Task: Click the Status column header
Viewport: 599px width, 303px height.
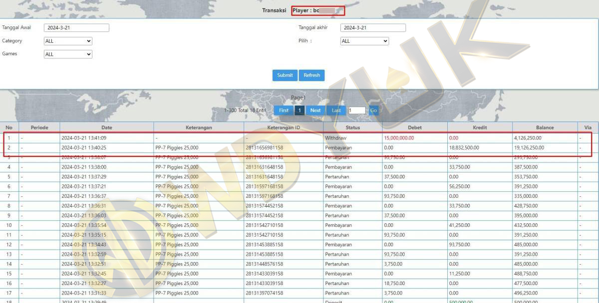Action: coord(353,128)
